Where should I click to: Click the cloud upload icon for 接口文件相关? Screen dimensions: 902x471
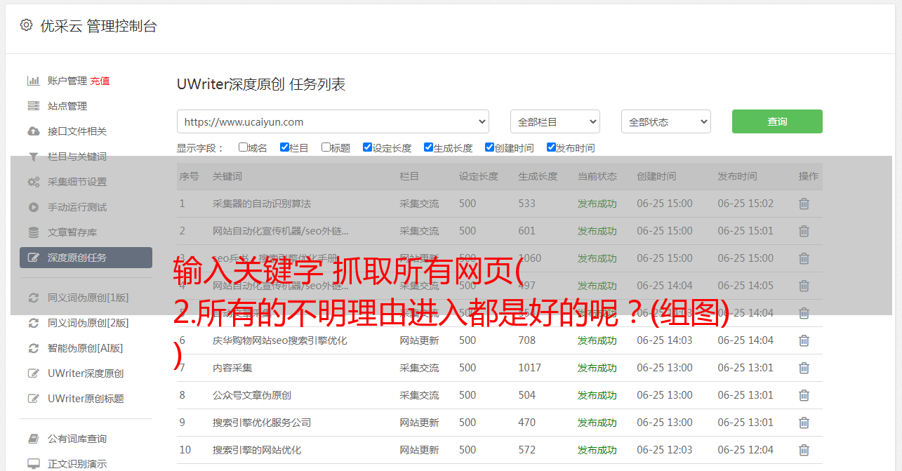33,131
